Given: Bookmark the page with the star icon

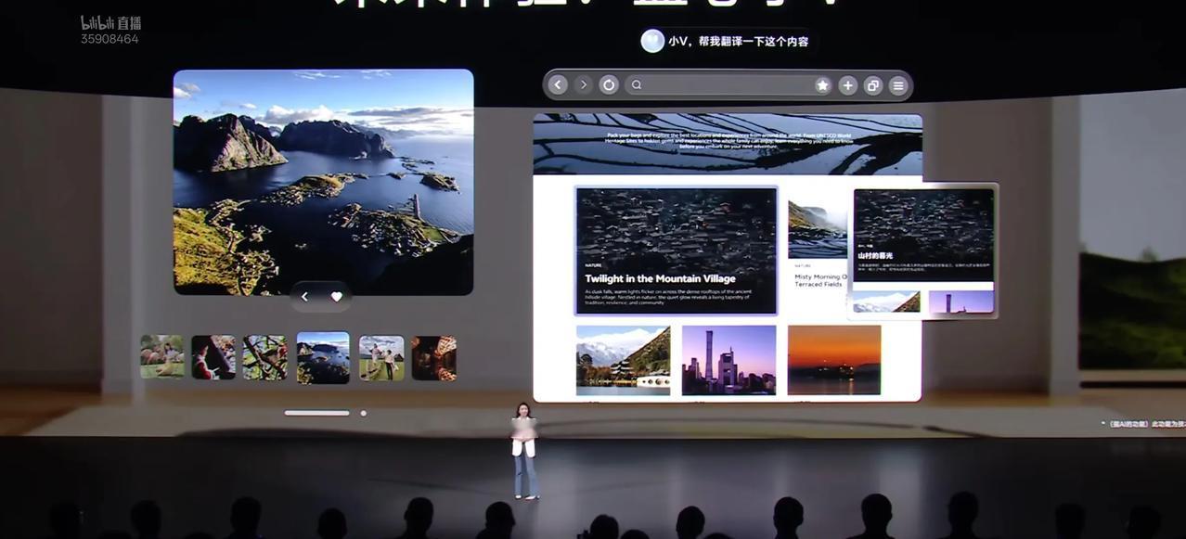Looking at the screenshot, I should pyautogui.click(x=822, y=85).
